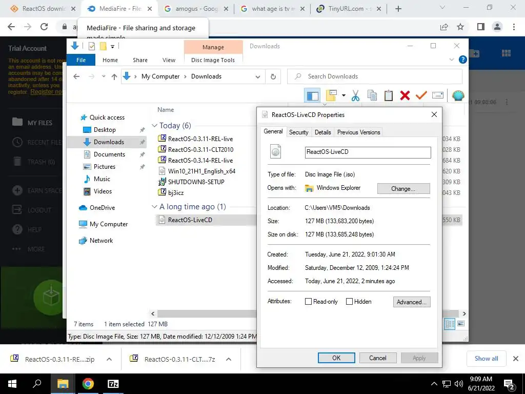Click the paste clipboard icon in Explorer toolbar

coord(389,95)
